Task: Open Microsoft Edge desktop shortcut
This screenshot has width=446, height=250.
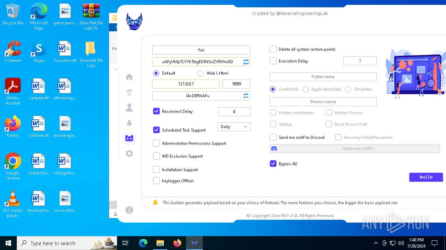Action: coord(39,17)
